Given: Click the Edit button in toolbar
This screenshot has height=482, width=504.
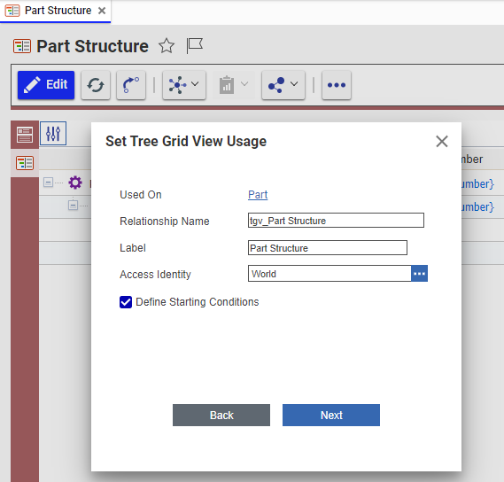Looking at the screenshot, I should pos(46,85).
